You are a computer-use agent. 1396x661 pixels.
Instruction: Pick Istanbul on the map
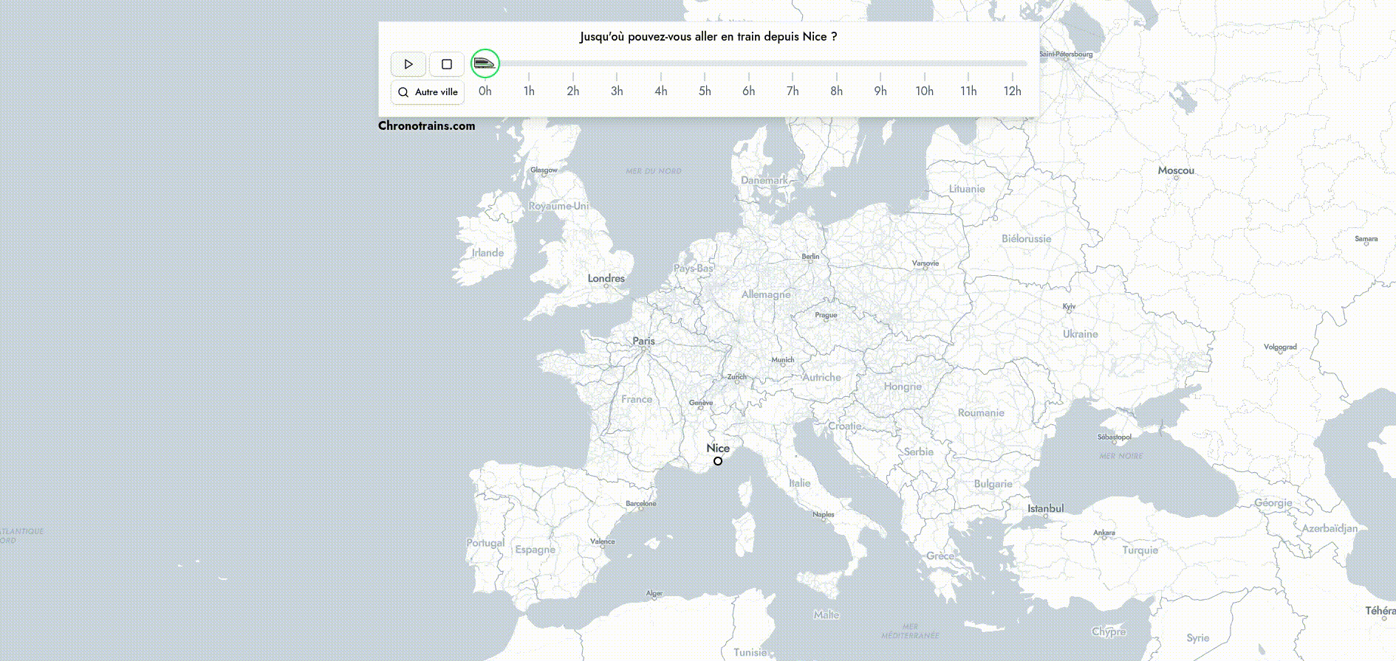[x=1045, y=509]
